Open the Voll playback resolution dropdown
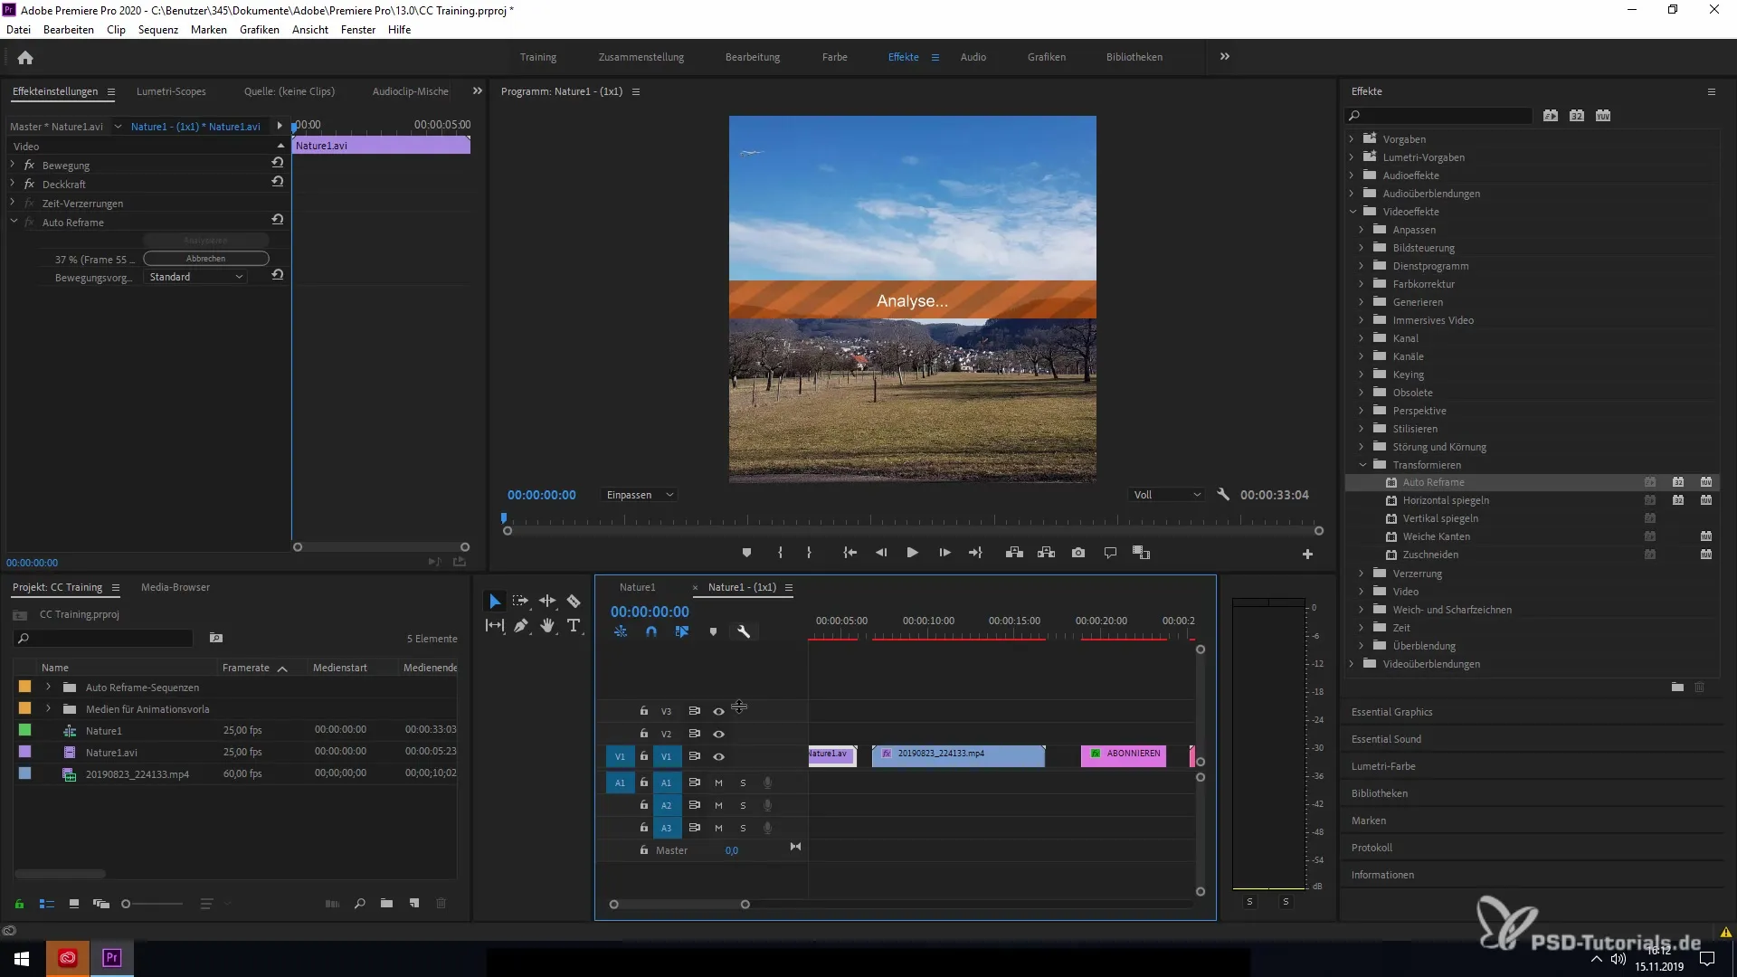 point(1167,495)
